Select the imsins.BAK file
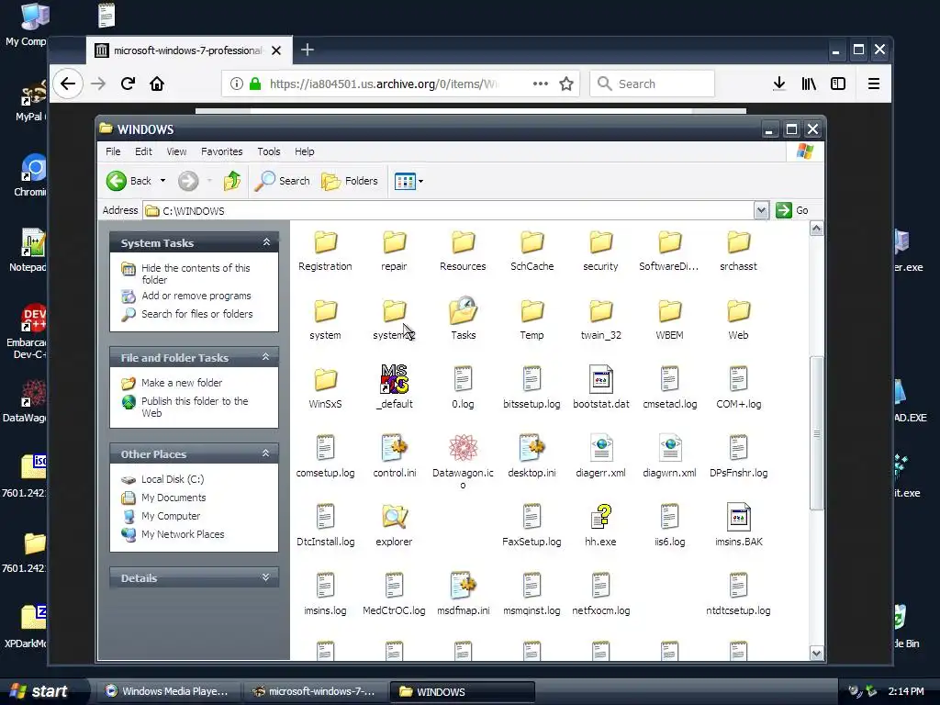The height and width of the screenshot is (705, 940). point(739,525)
